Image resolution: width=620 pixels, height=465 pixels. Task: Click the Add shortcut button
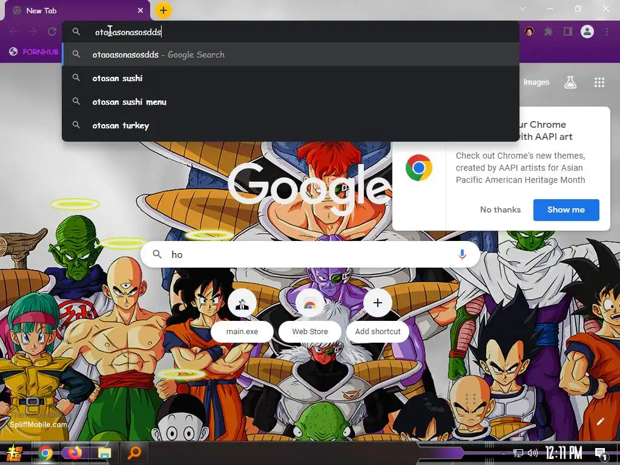[378, 314]
